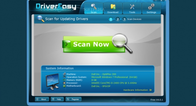
Task: Click the Processor chip icon
Action: click(64, 83)
